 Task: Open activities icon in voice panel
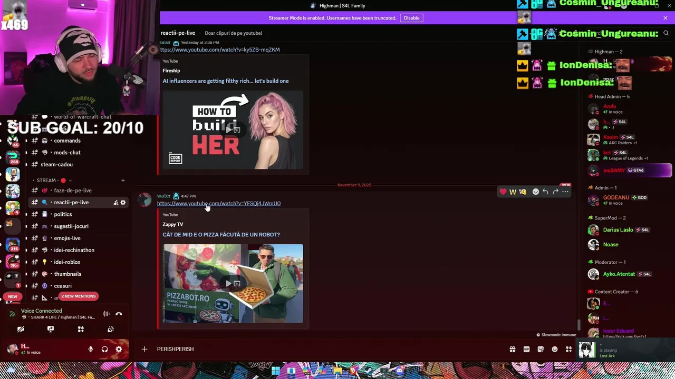coord(81,329)
